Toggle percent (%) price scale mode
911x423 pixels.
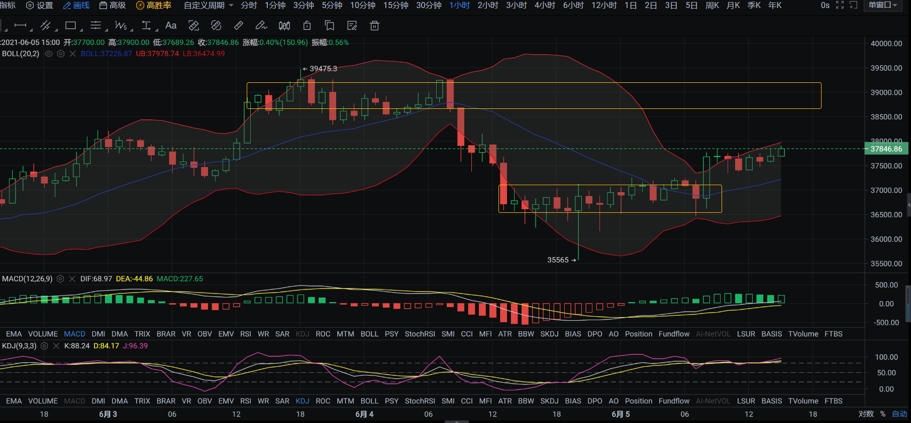[x=882, y=414]
